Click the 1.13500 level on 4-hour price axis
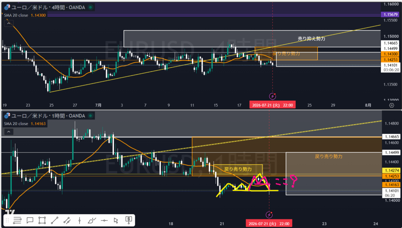The height and width of the screenshot is (228, 402). pyautogui.click(x=391, y=85)
